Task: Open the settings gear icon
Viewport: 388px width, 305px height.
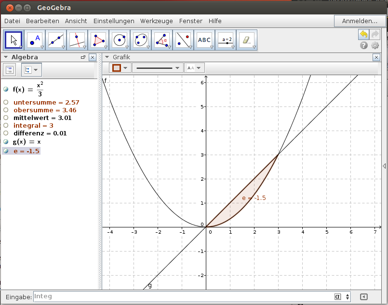Action: (375, 45)
